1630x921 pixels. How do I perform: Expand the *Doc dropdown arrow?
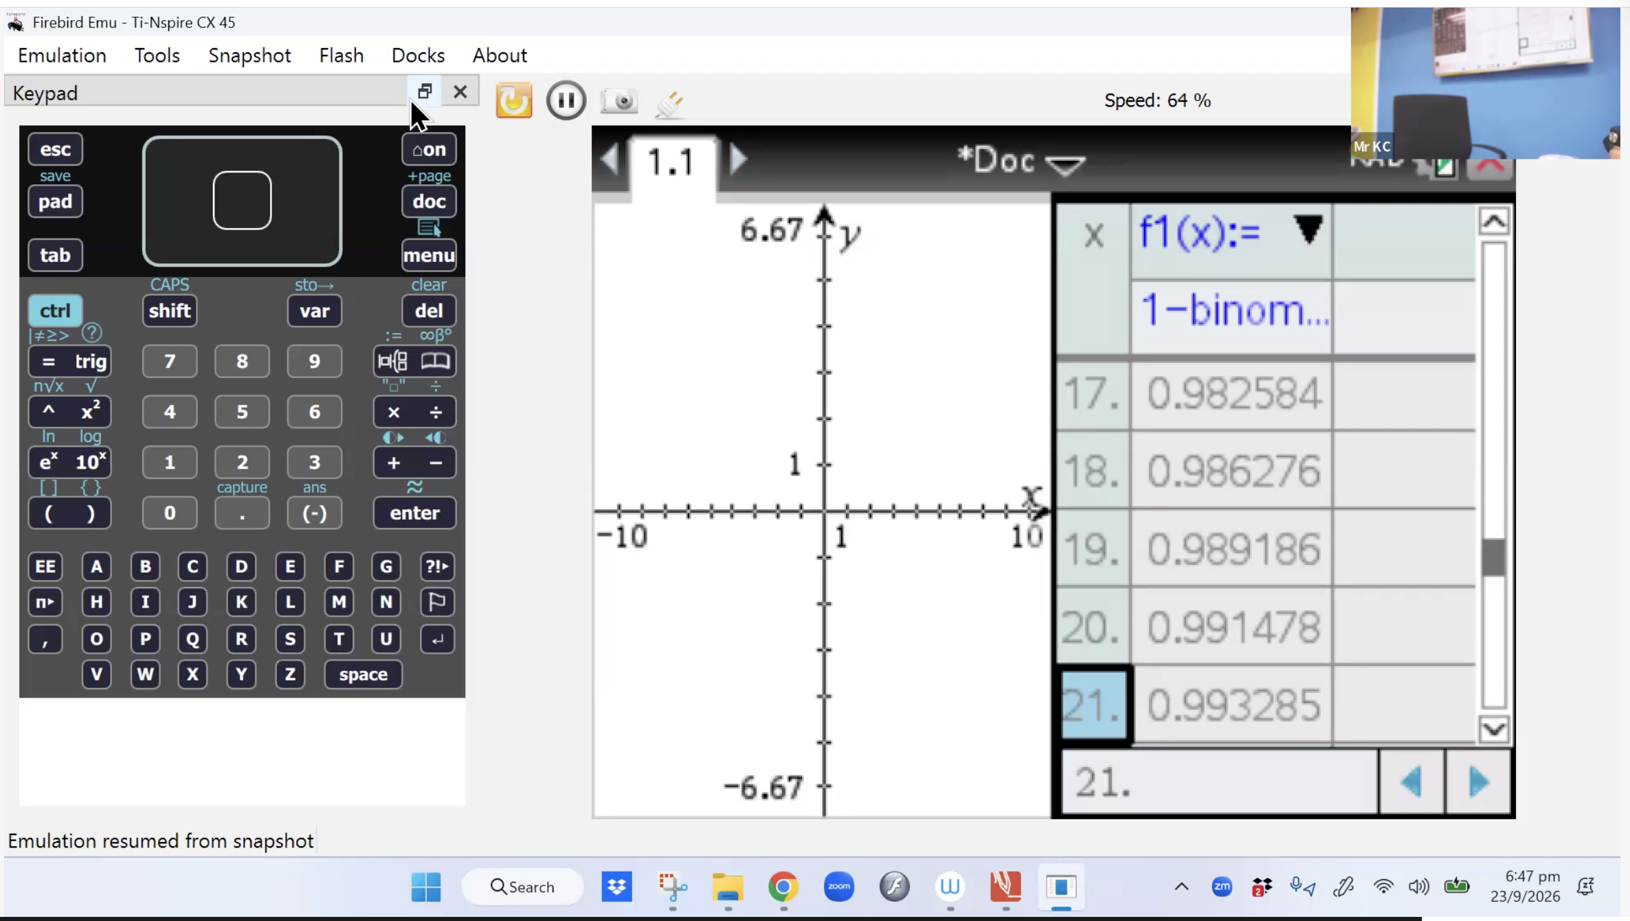(1064, 165)
